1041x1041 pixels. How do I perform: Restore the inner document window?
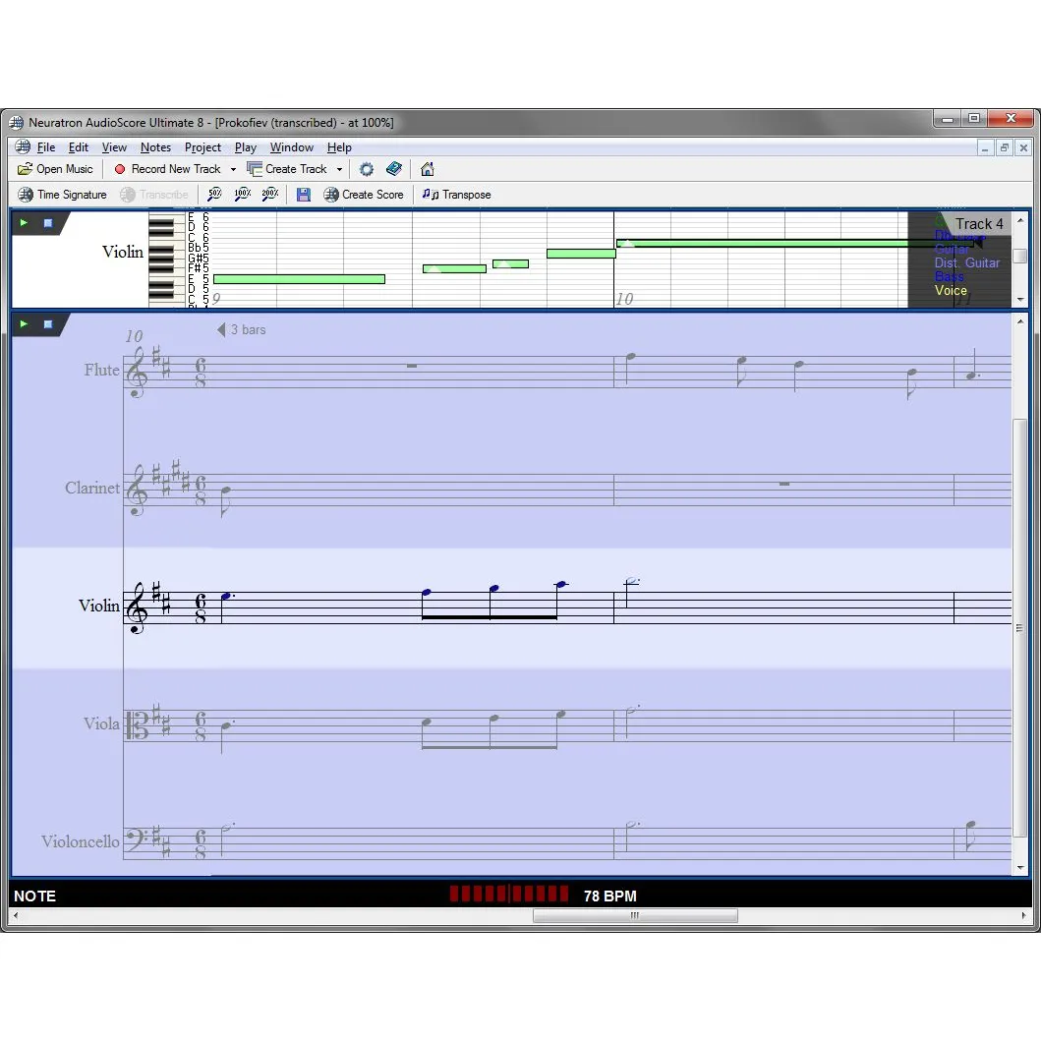1005,147
